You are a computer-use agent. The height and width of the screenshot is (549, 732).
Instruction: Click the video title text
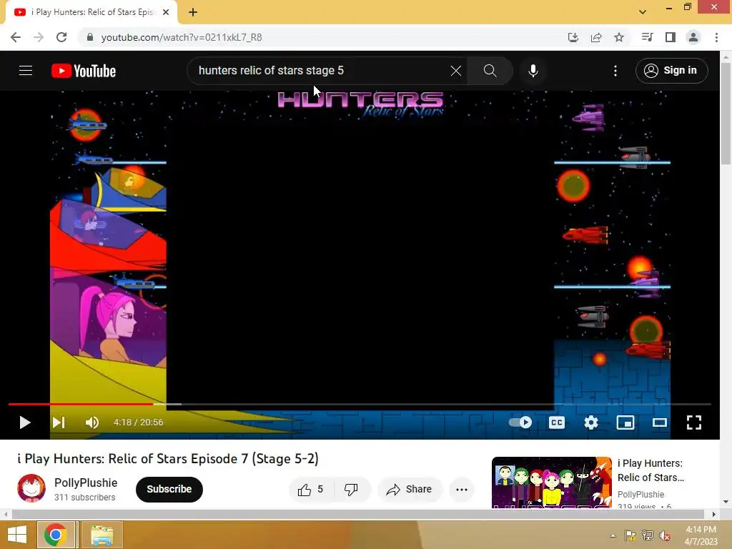pos(167,458)
